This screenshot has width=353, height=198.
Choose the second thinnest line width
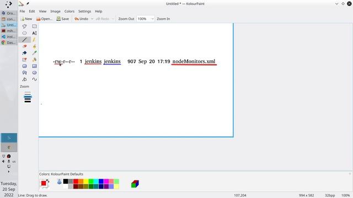coord(28,94)
